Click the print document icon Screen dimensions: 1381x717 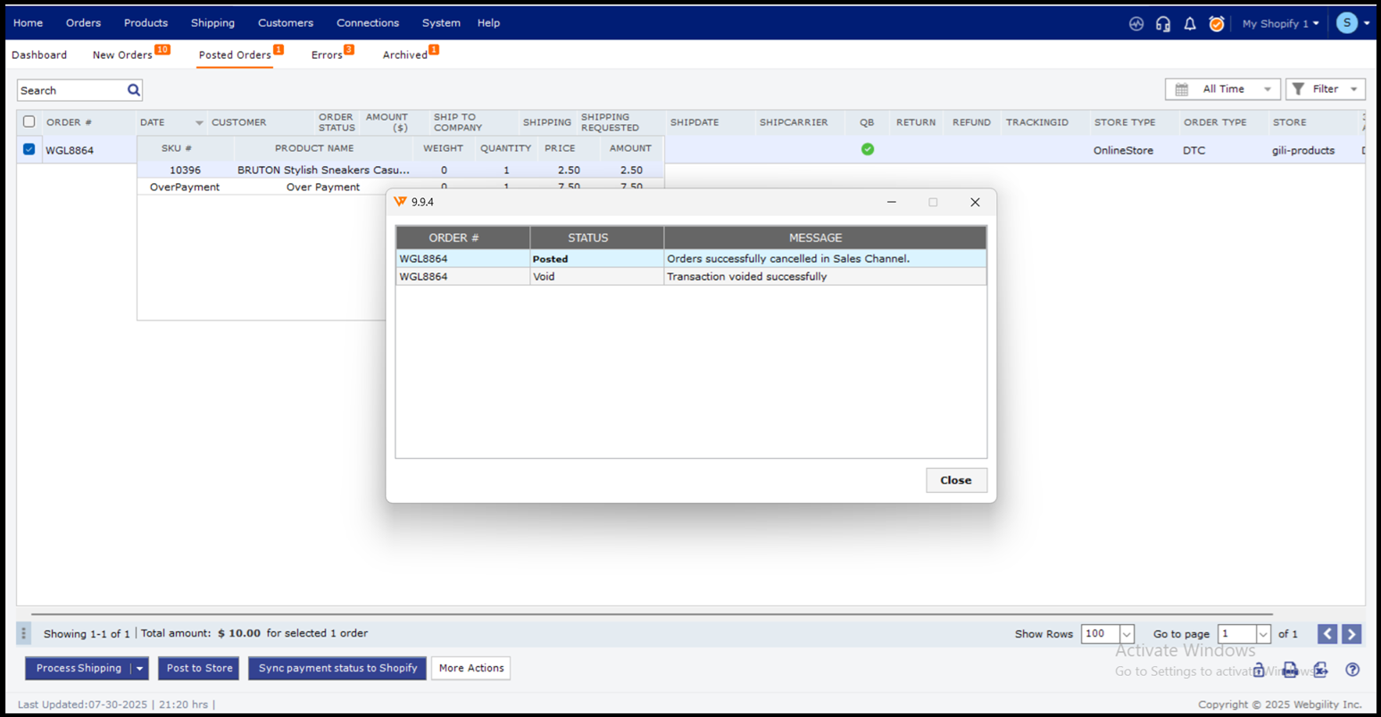[1290, 670]
